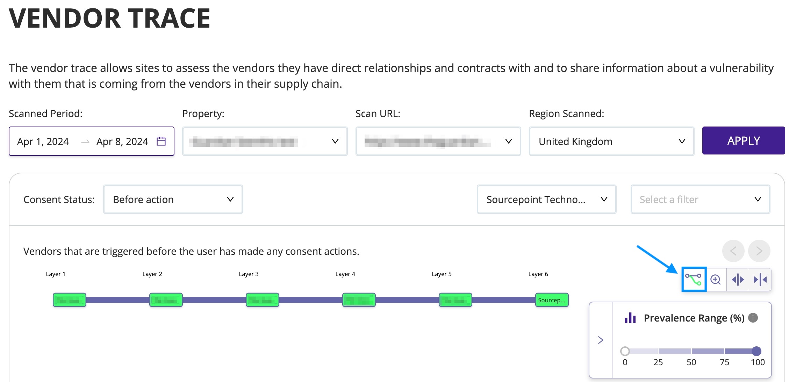
Task: Click the zoom in magnifier icon
Action: pos(716,279)
